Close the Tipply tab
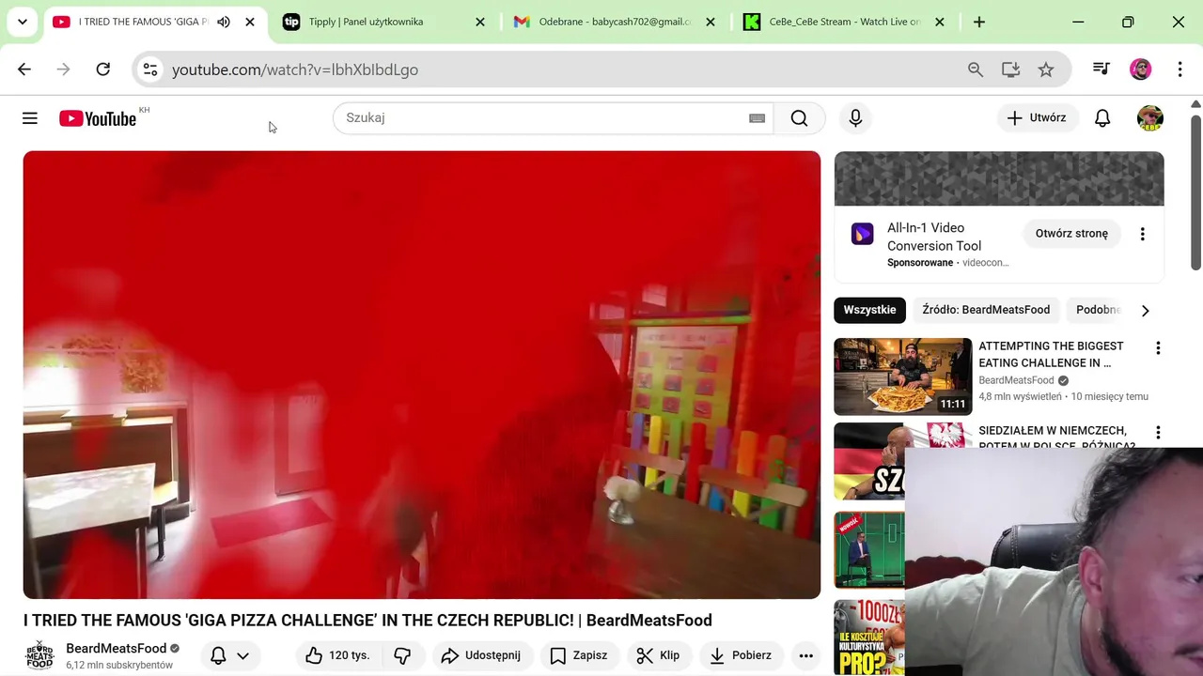1203x676 pixels. click(480, 22)
